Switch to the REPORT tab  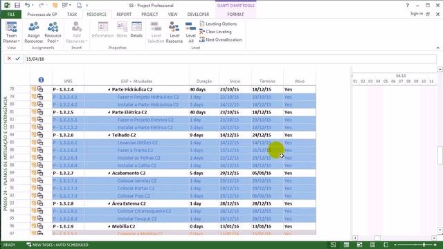coord(124,15)
